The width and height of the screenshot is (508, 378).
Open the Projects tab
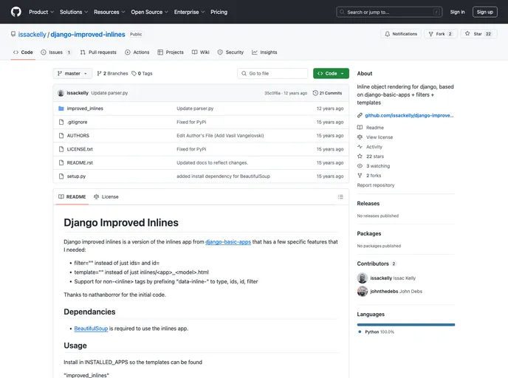click(x=171, y=52)
